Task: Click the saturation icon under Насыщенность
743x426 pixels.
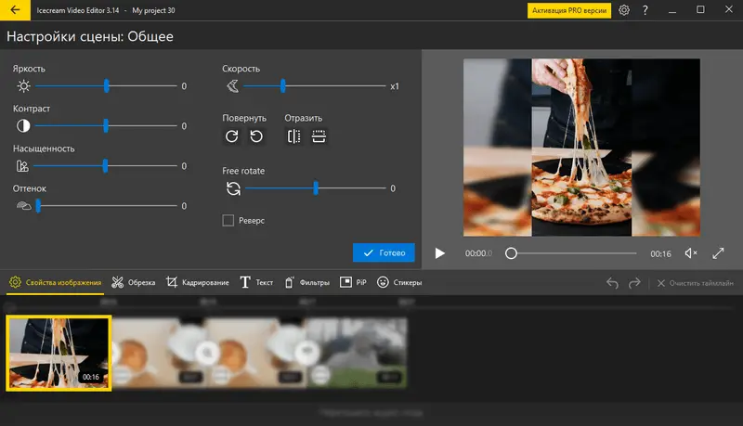Action: click(22, 166)
